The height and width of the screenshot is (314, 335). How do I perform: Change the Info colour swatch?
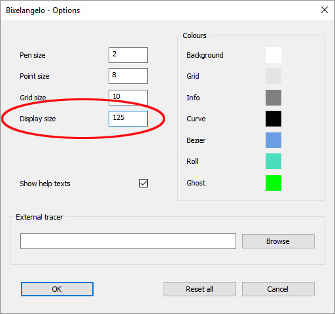coord(273,98)
